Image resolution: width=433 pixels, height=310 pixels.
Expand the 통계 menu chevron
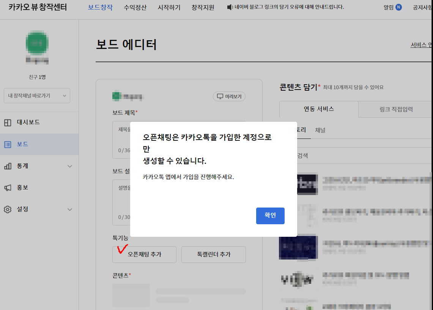(x=70, y=166)
